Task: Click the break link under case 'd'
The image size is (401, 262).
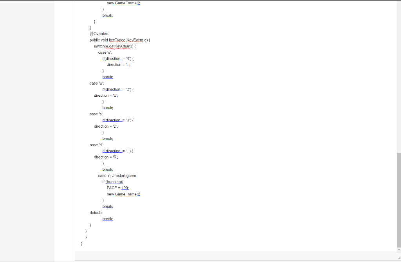Action: pos(108,169)
